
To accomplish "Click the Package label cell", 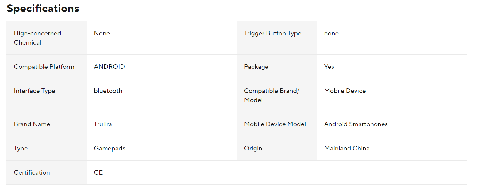I will 256,67.
